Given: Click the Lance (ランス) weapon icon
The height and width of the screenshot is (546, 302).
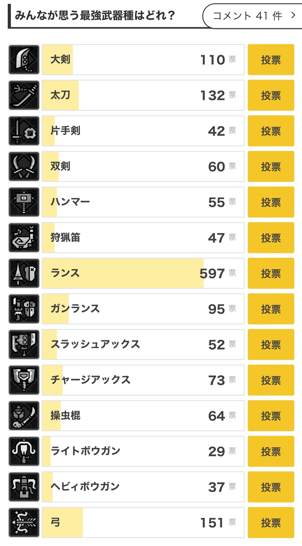Looking at the screenshot, I should click(x=24, y=273).
